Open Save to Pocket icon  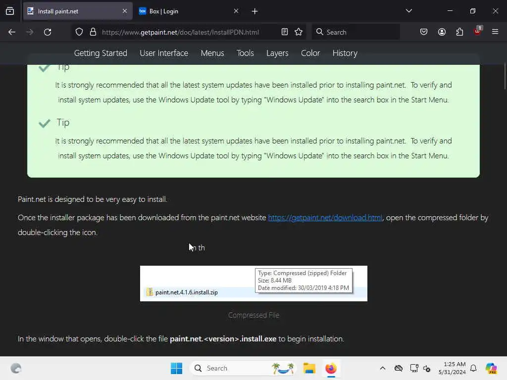(x=424, y=32)
